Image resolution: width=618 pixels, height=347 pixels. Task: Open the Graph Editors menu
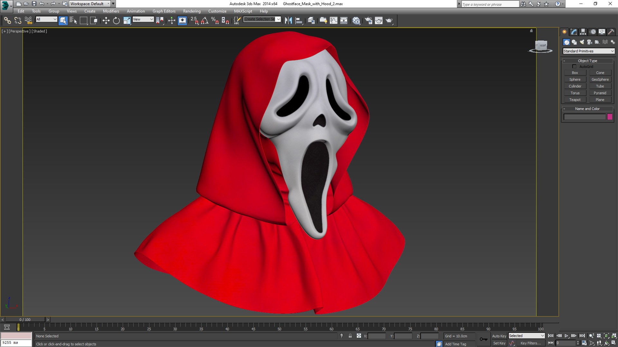tap(164, 11)
